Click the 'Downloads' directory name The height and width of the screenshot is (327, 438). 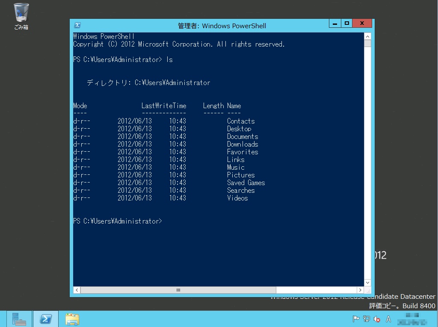tap(243, 144)
